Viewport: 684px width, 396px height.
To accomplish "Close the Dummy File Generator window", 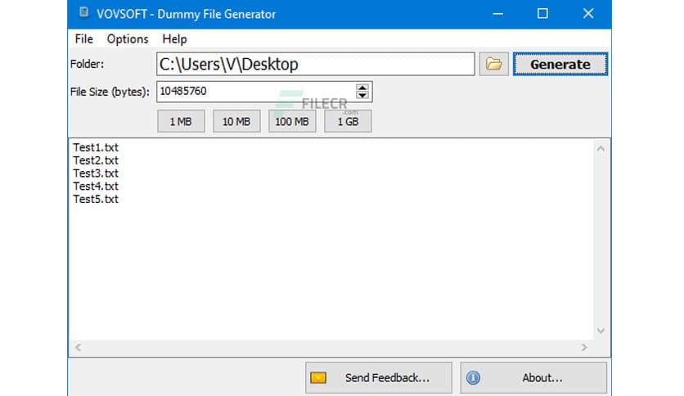I will [588, 14].
